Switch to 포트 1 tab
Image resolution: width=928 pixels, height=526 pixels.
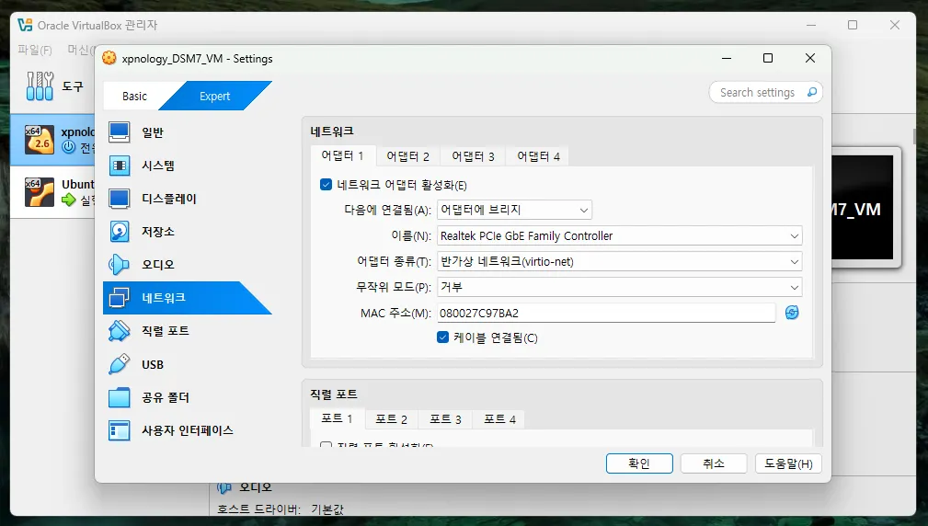[337, 418]
